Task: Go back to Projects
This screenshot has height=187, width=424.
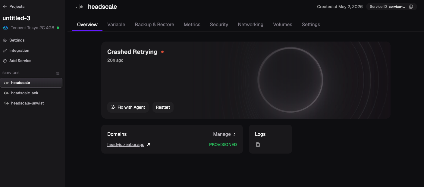Action: [x=14, y=7]
